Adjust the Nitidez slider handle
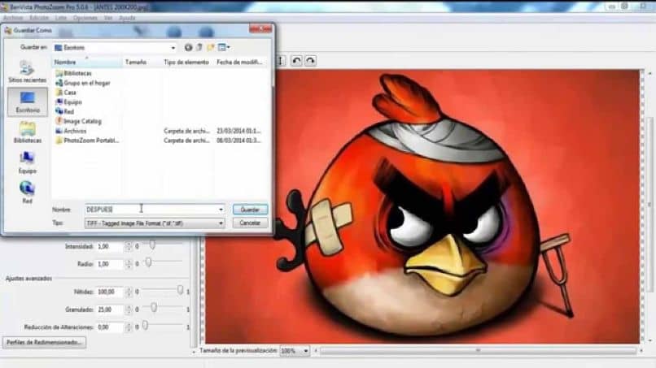The width and height of the screenshot is (656, 368). [180, 290]
